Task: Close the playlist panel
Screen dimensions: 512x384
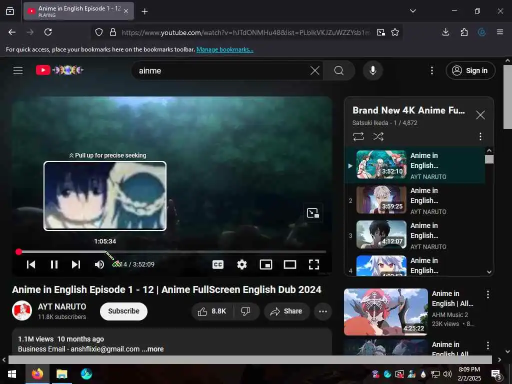Action: tap(480, 115)
